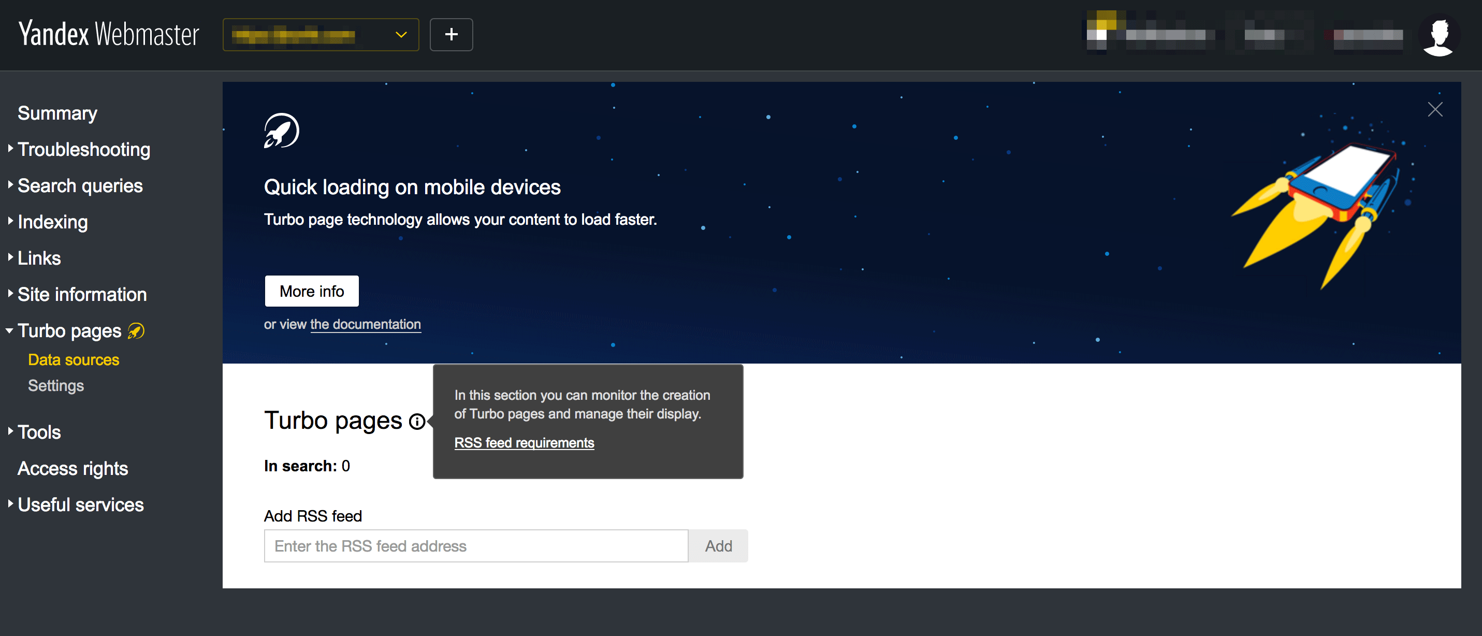
Task: Go to the Summary page
Action: pyautogui.click(x=57, y=113)
